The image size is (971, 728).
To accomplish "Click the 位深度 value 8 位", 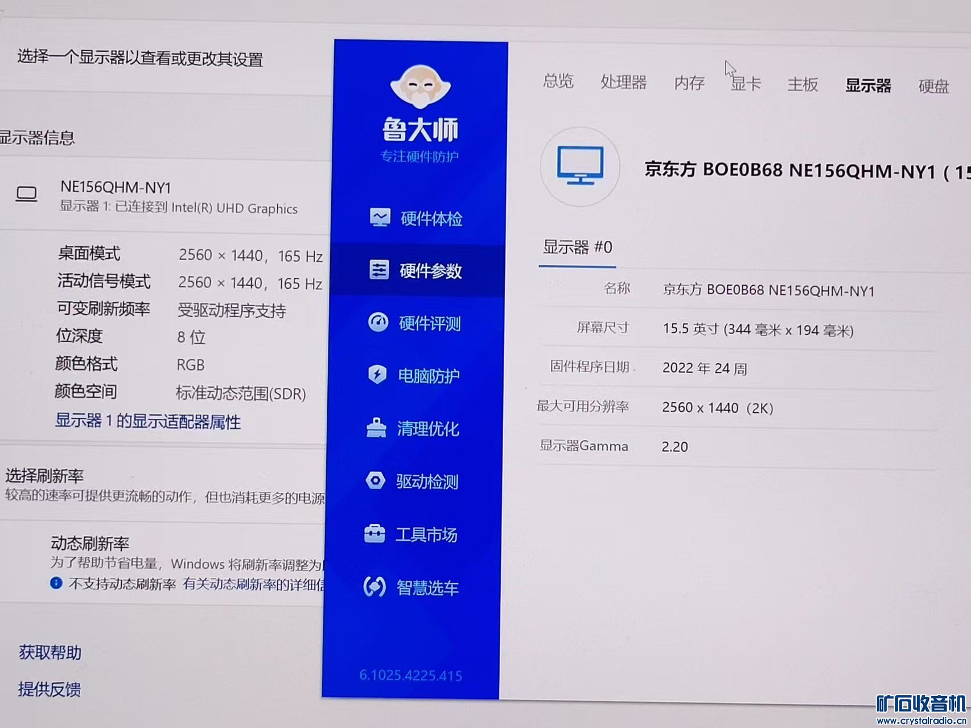I will (x=191, y=337).
